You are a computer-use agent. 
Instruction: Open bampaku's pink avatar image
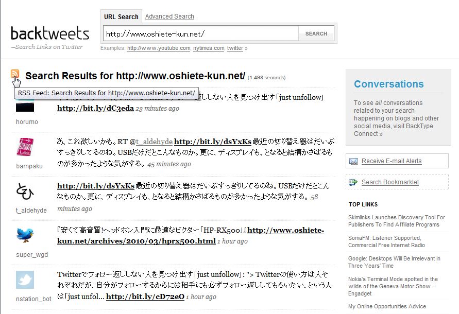[25, 147]
